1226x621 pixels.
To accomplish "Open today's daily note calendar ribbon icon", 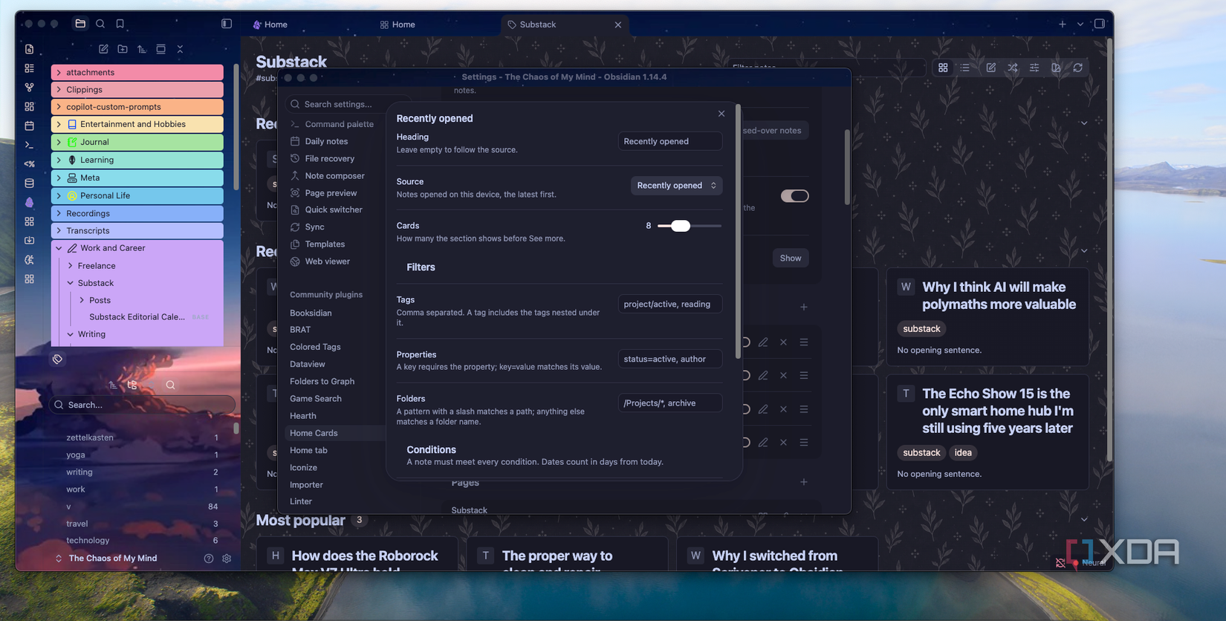I will tap(29, 126).
